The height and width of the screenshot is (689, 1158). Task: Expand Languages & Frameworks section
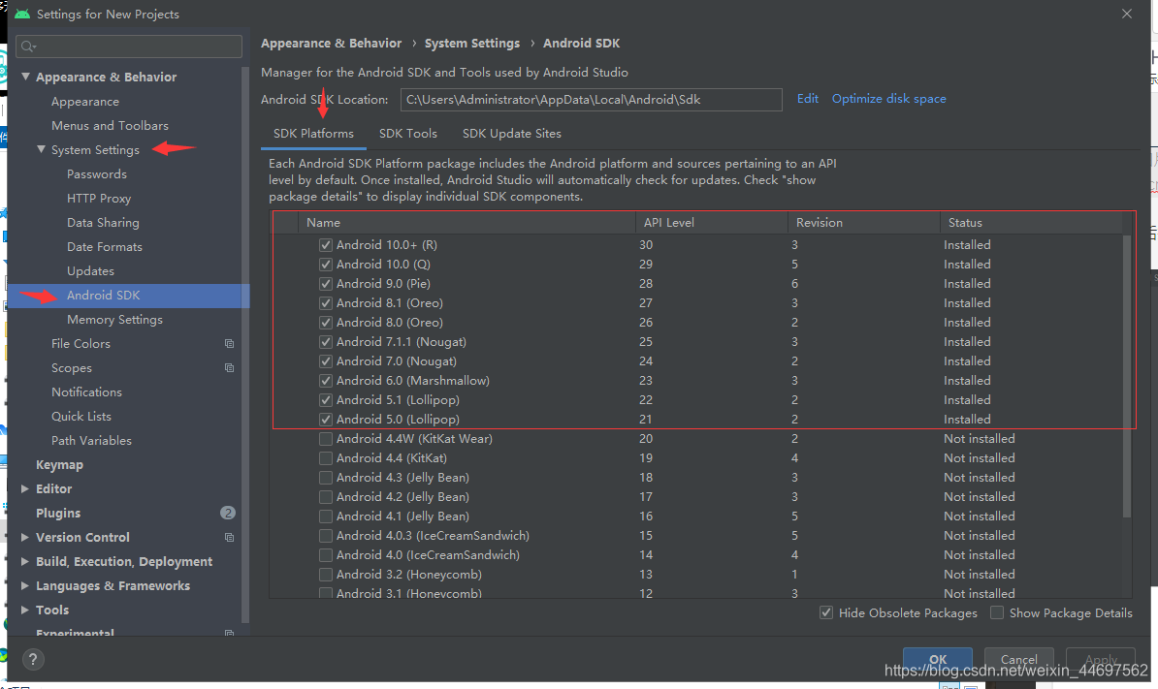pos(25,585)
